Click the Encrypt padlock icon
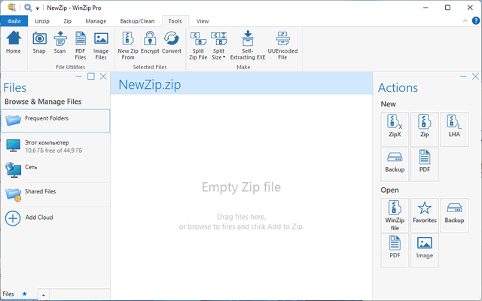This screenshot has width=482, height=301. pos(149,43)
